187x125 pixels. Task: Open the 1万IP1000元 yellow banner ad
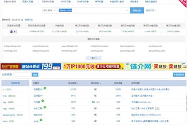tap(93, 67)
